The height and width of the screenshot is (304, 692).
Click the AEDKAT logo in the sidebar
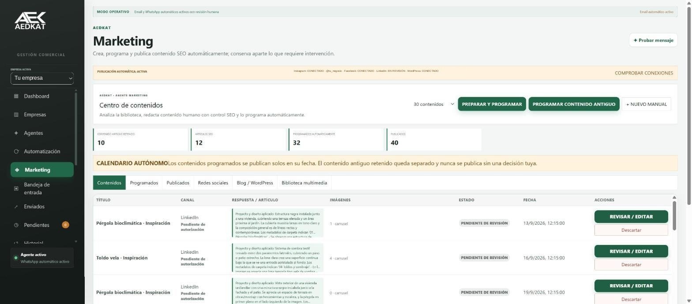click(x=30, y=21)
